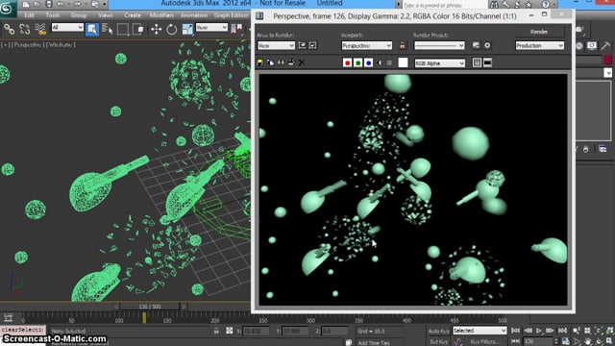Click the white color swatch
The width and height of the screenshot is (615, 346).
click(403, 62)
